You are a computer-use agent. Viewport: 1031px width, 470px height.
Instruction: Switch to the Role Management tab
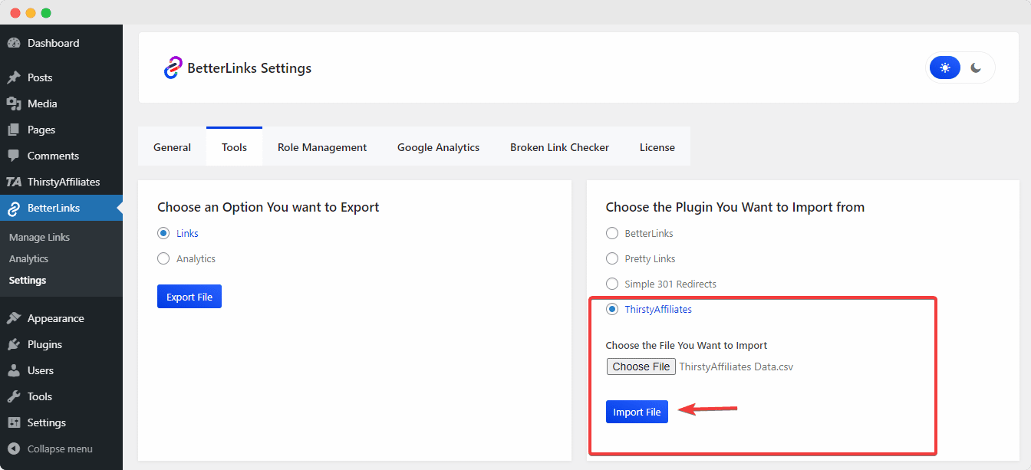pos(322,146)
